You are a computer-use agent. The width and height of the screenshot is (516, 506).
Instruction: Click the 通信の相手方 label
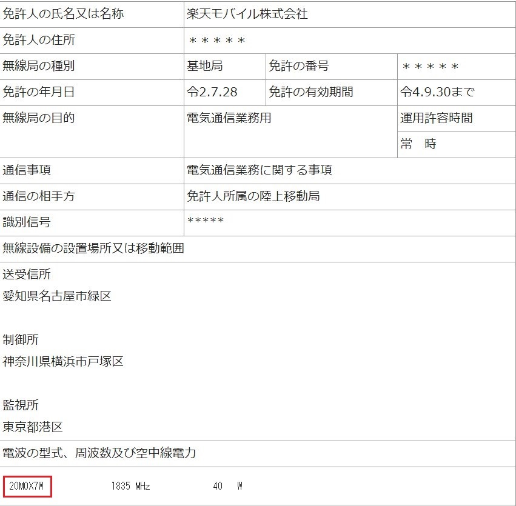pyautogui.click(x=38, y=196)
